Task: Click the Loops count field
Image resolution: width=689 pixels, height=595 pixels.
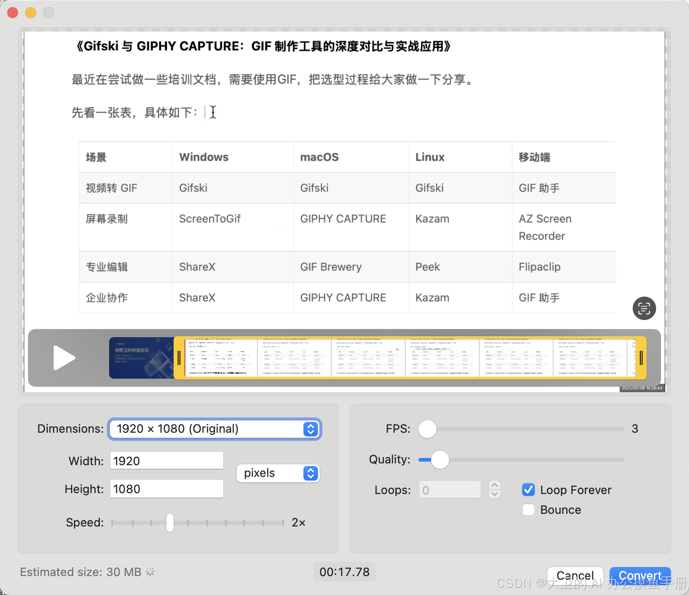Action: 450,490
